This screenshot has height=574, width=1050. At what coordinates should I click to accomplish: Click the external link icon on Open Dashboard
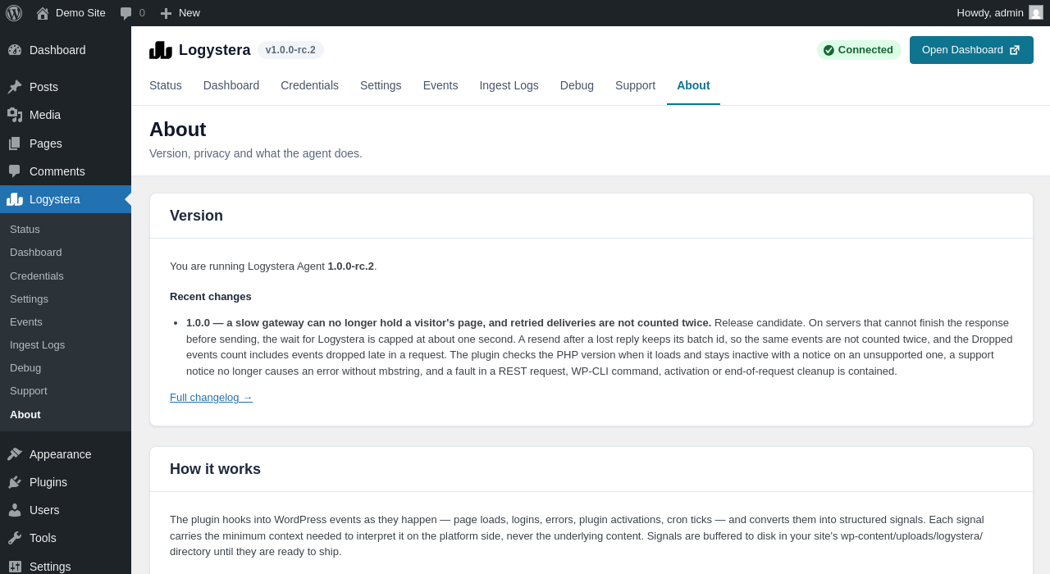tap(1015, 50)
